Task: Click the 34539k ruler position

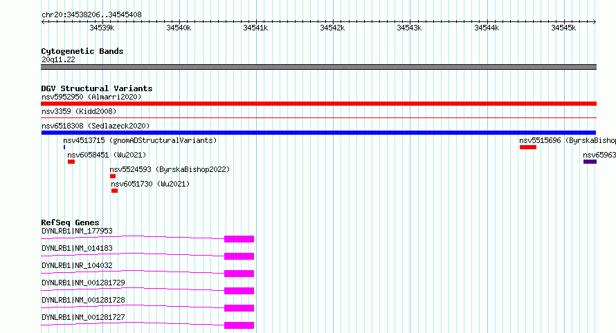Action: 102,28
